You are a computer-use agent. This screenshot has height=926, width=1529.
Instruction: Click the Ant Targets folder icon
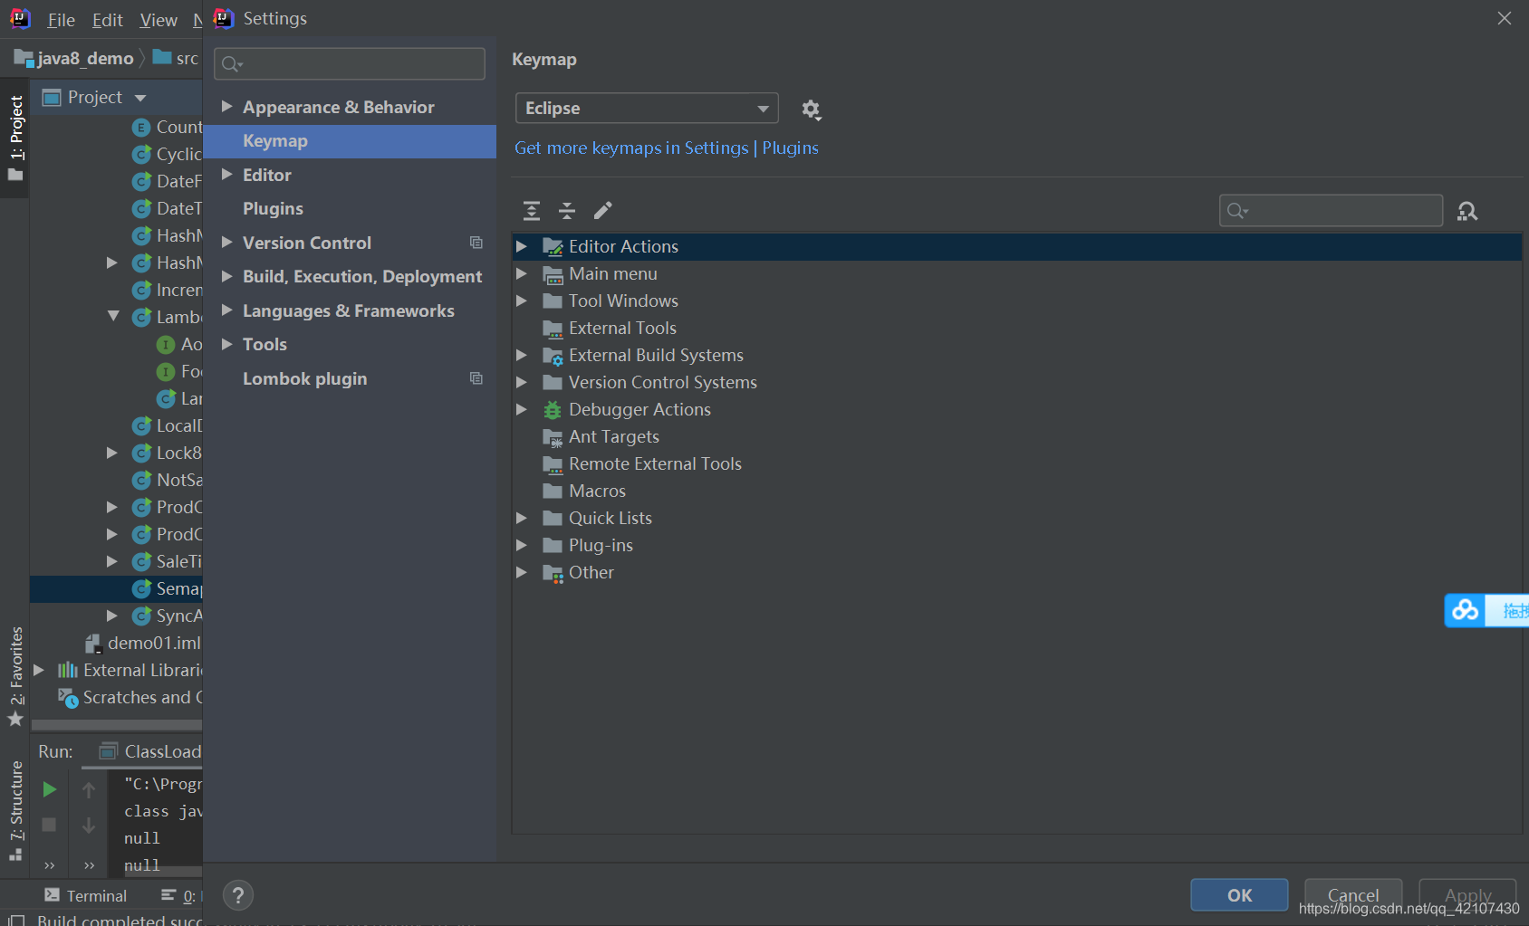[x=553, y=437]
